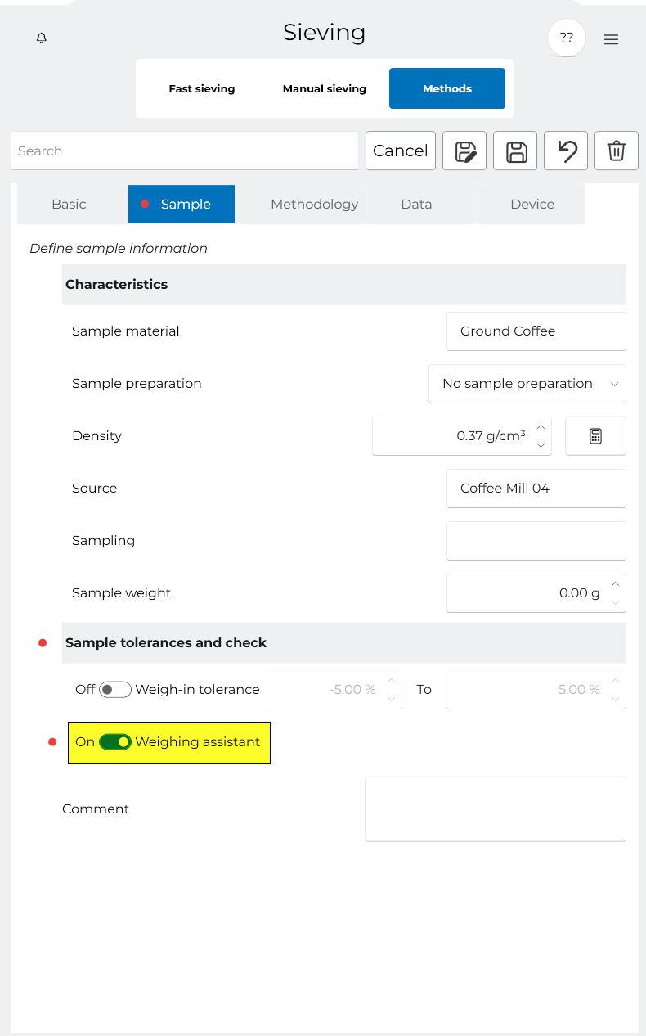Viewport: 646px width, 1036px height.
Task: Click the empty Sampling field
Action: tap(536, 541)
